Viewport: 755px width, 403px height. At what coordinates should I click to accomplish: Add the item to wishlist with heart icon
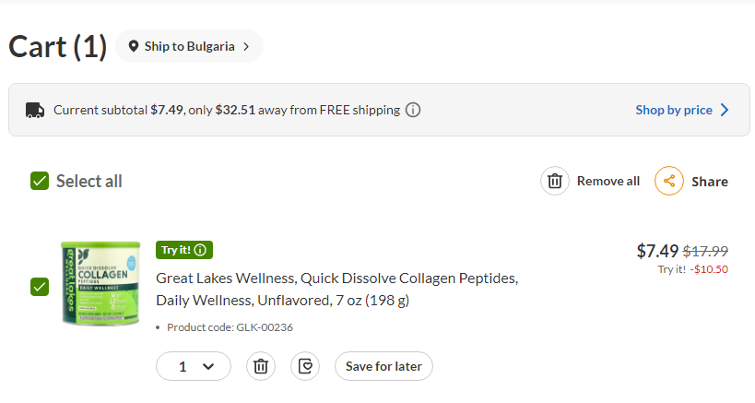point(305,366)
